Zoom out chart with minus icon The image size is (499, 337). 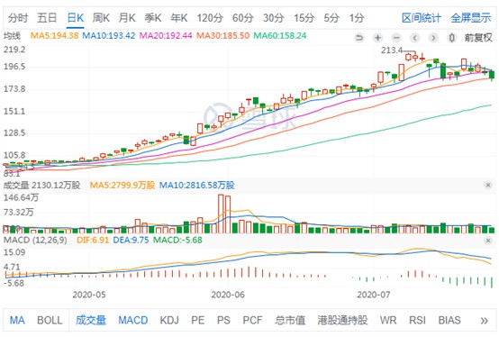396,38
